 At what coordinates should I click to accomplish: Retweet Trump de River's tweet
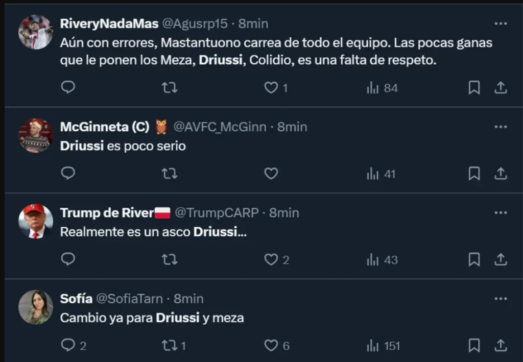coord(170,259)
